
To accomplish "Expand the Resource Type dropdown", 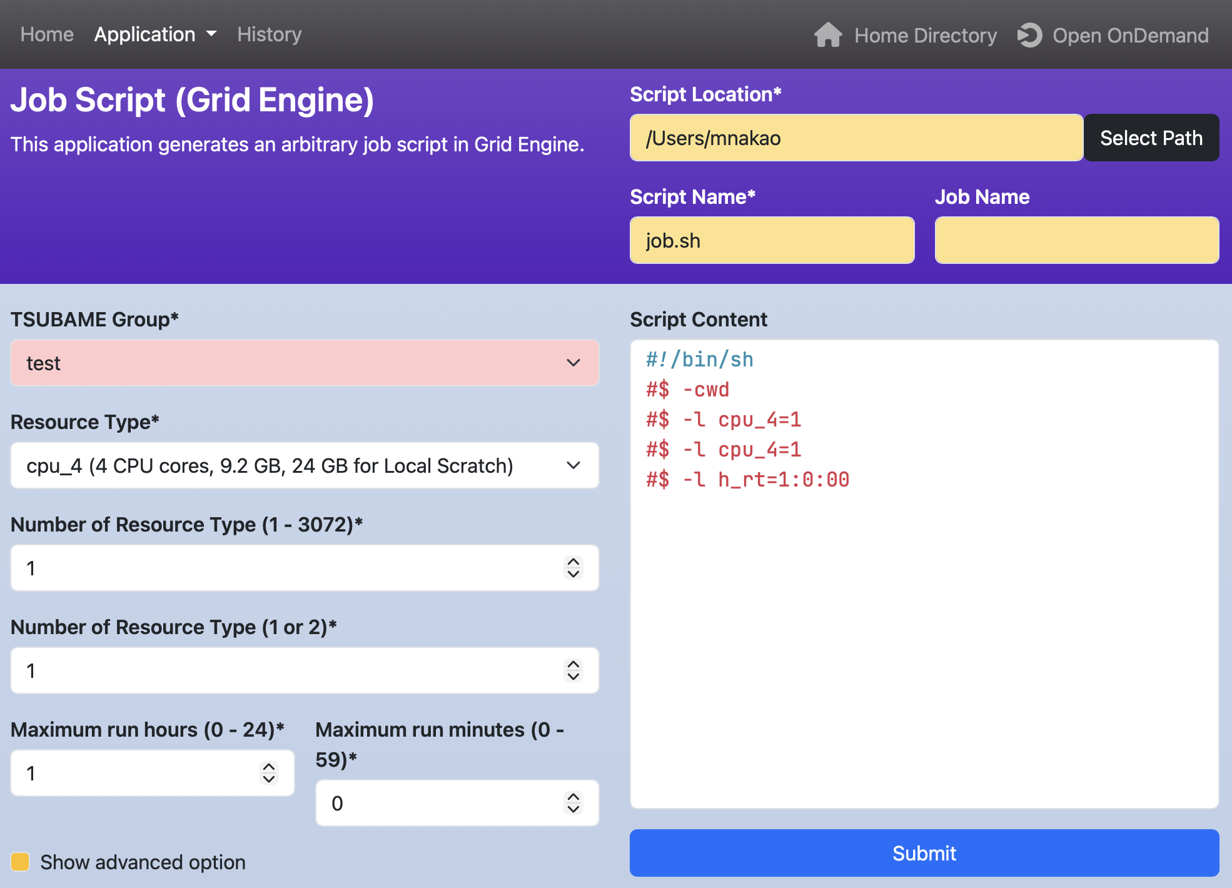I will click(305, 465).
